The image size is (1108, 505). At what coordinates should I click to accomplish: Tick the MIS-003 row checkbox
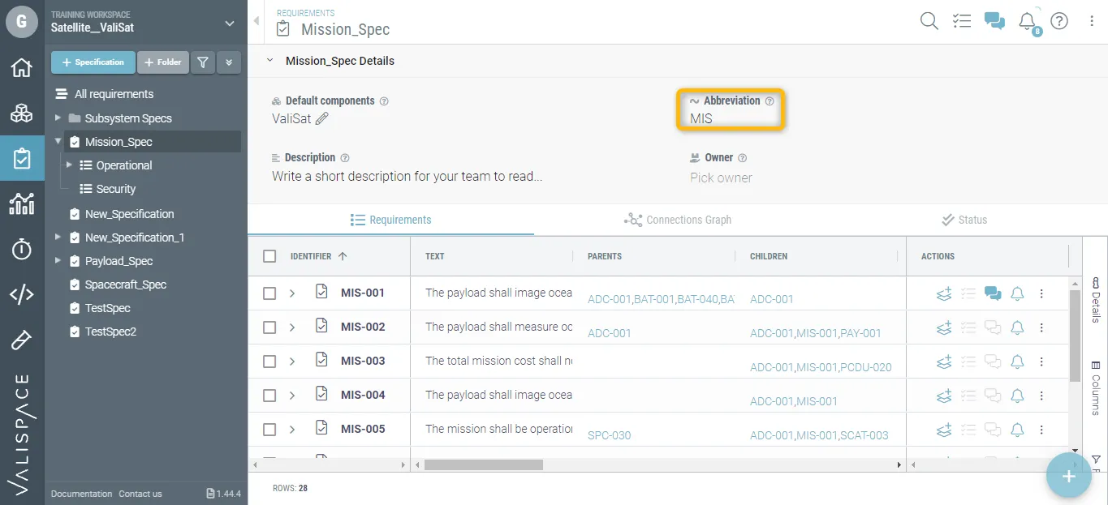pyautogui.click(x=269, y=362)
